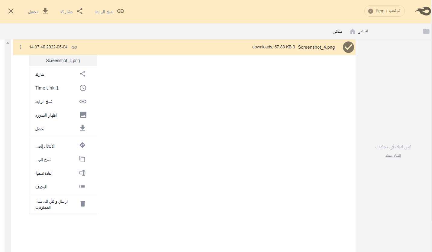432x252 pixels.
Task: Open ملفاتي breadcrumb item
Action: tap(338, 31)
